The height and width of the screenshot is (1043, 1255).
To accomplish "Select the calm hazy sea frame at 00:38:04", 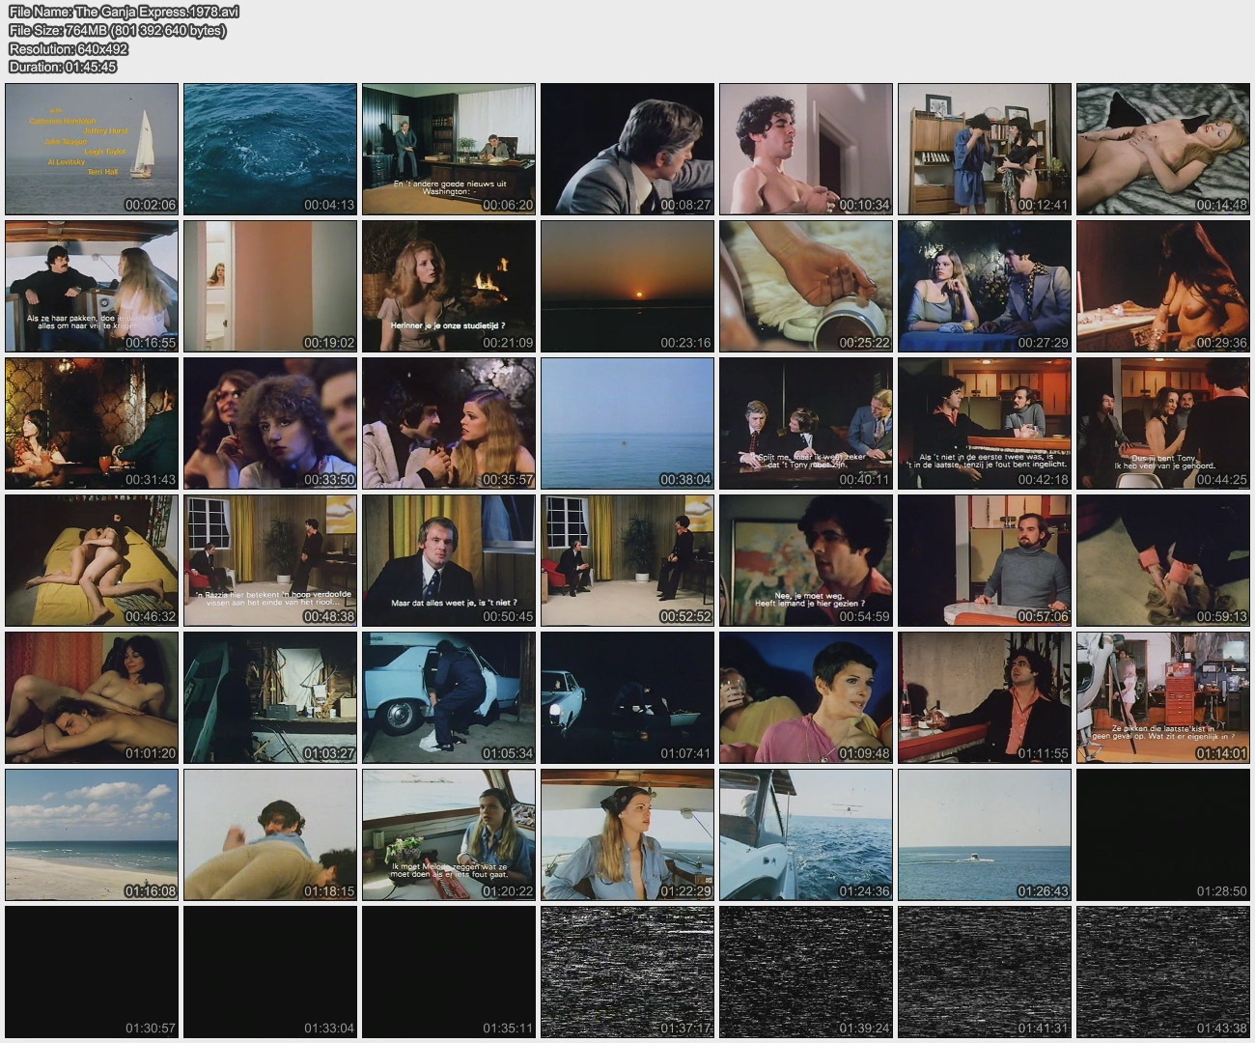I will pyautogui.click(x=627, y=423).
